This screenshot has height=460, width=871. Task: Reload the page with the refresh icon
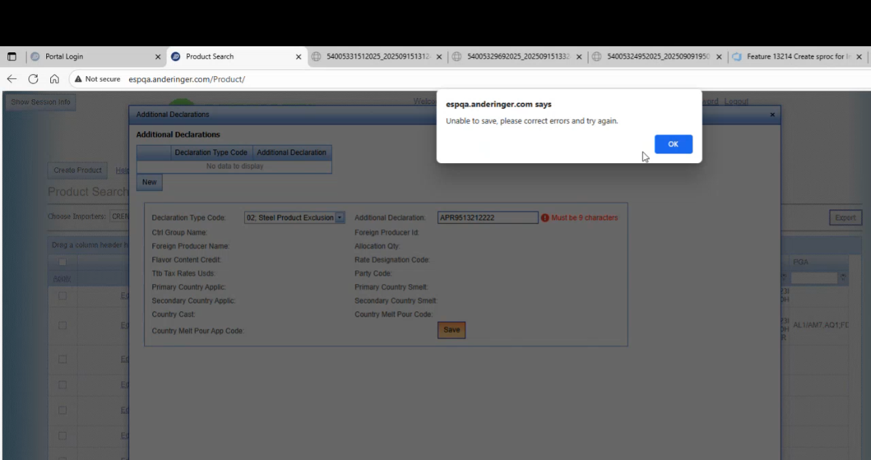point(33,79)
